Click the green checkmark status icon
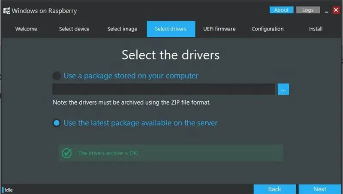This screenshot has width=343, height=194. 67,153
